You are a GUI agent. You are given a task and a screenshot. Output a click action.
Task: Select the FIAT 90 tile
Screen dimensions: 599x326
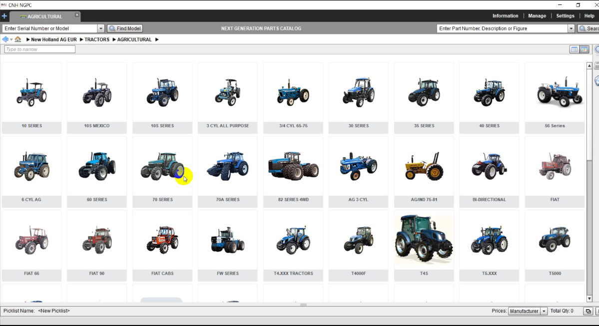[96, 246]
